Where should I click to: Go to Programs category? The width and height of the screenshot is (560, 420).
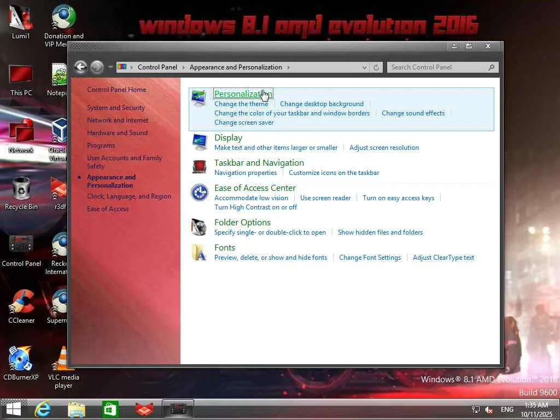[101, 145]
